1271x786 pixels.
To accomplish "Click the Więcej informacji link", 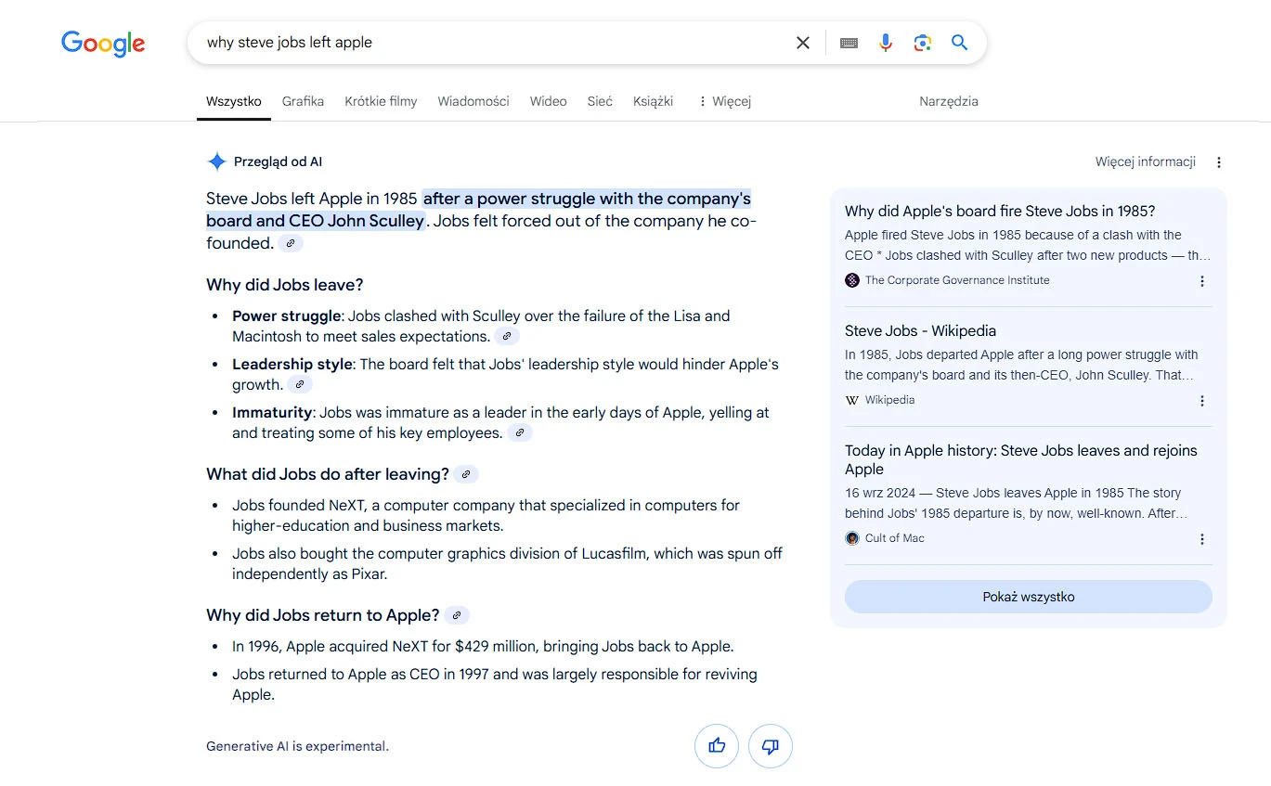I will pyautogui.click(x=1146, y=161).
